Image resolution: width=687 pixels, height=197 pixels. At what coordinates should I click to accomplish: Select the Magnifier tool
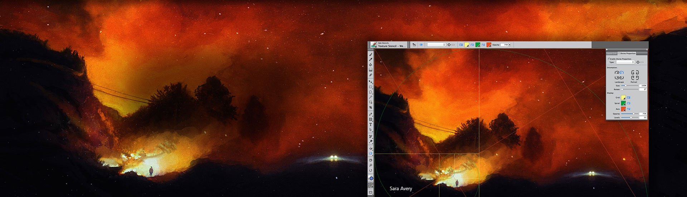point(371,165)
